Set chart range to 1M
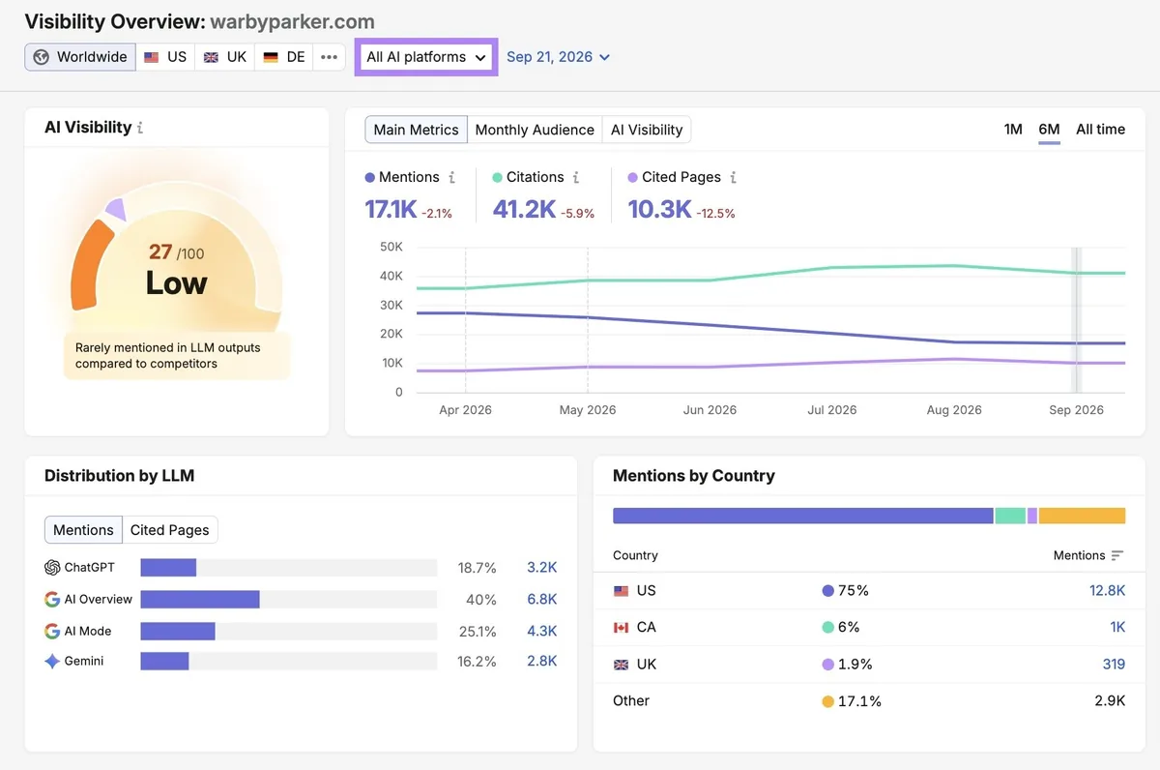 pyautogui.click(x=1013, y=130)
